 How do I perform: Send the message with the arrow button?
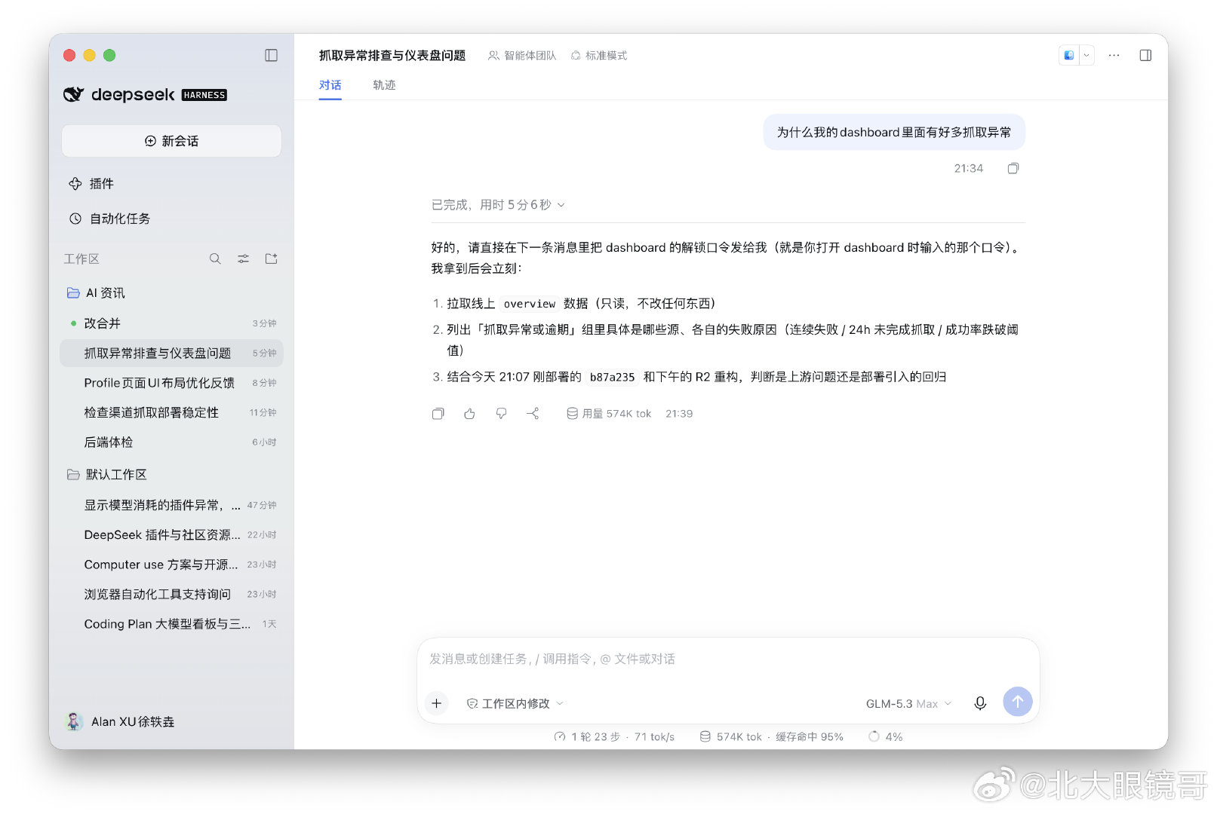(1018, 702)
